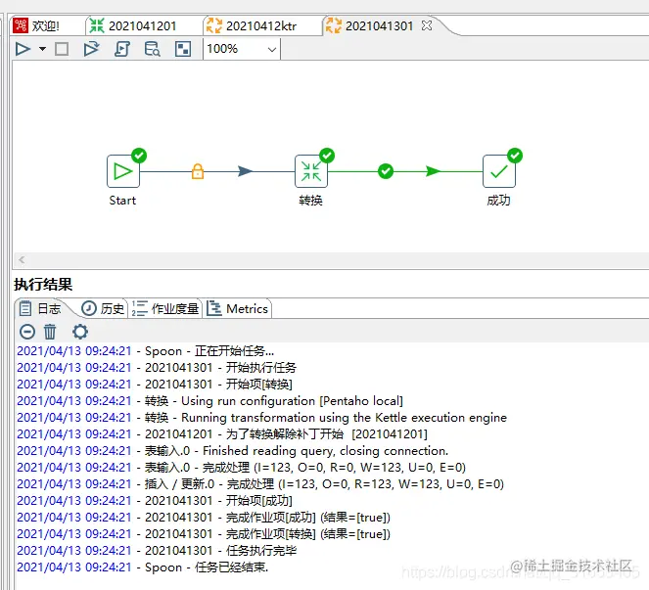Click the success badge on 转换 entry
This screenshot has height=590, width=649.
(x=327, y=156)
